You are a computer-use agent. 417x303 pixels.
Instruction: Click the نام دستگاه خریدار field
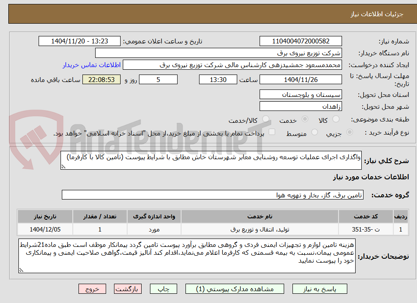(218, 53)
